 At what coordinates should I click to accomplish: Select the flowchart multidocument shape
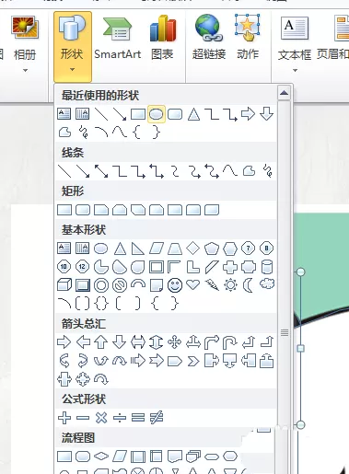[193, 457]
